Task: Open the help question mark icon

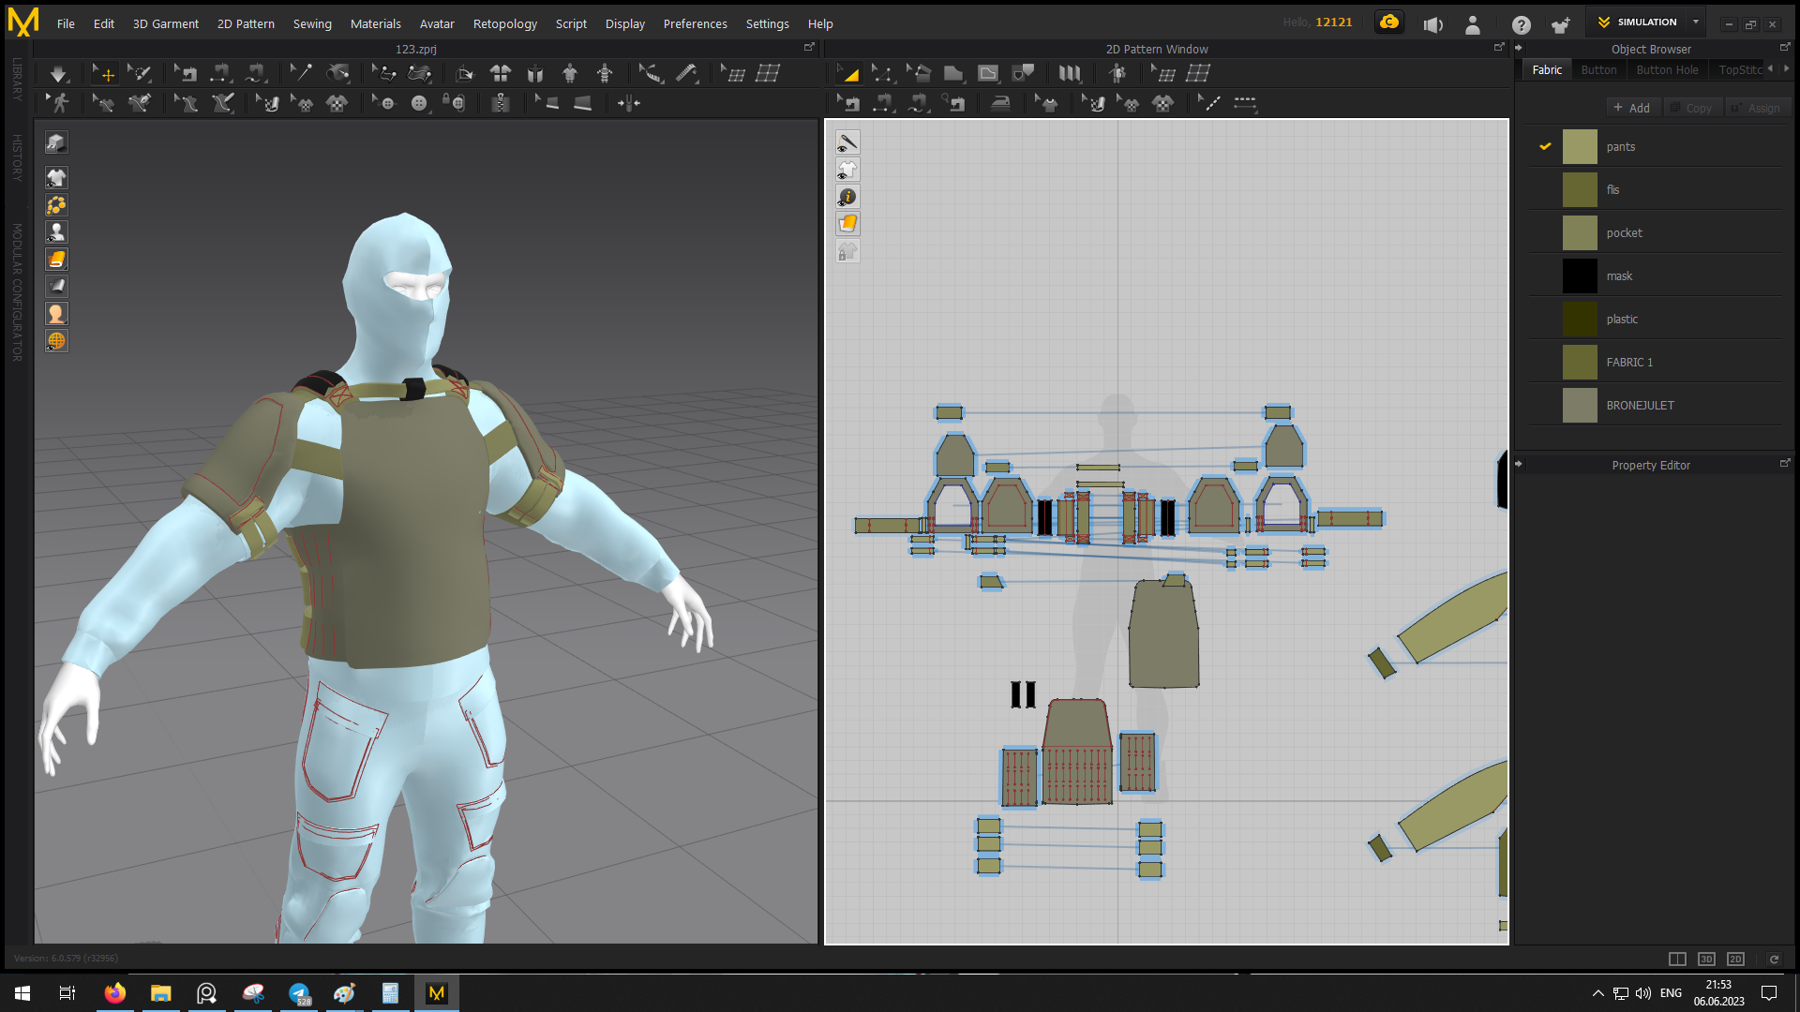Action: pos(1521,25)
